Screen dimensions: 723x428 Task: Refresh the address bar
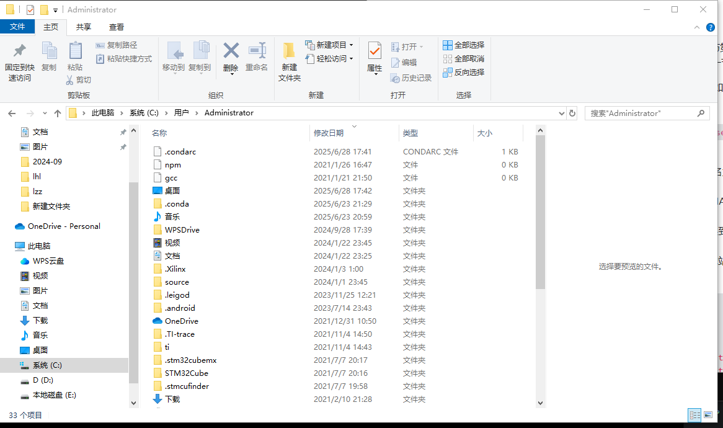pos(572,113)
